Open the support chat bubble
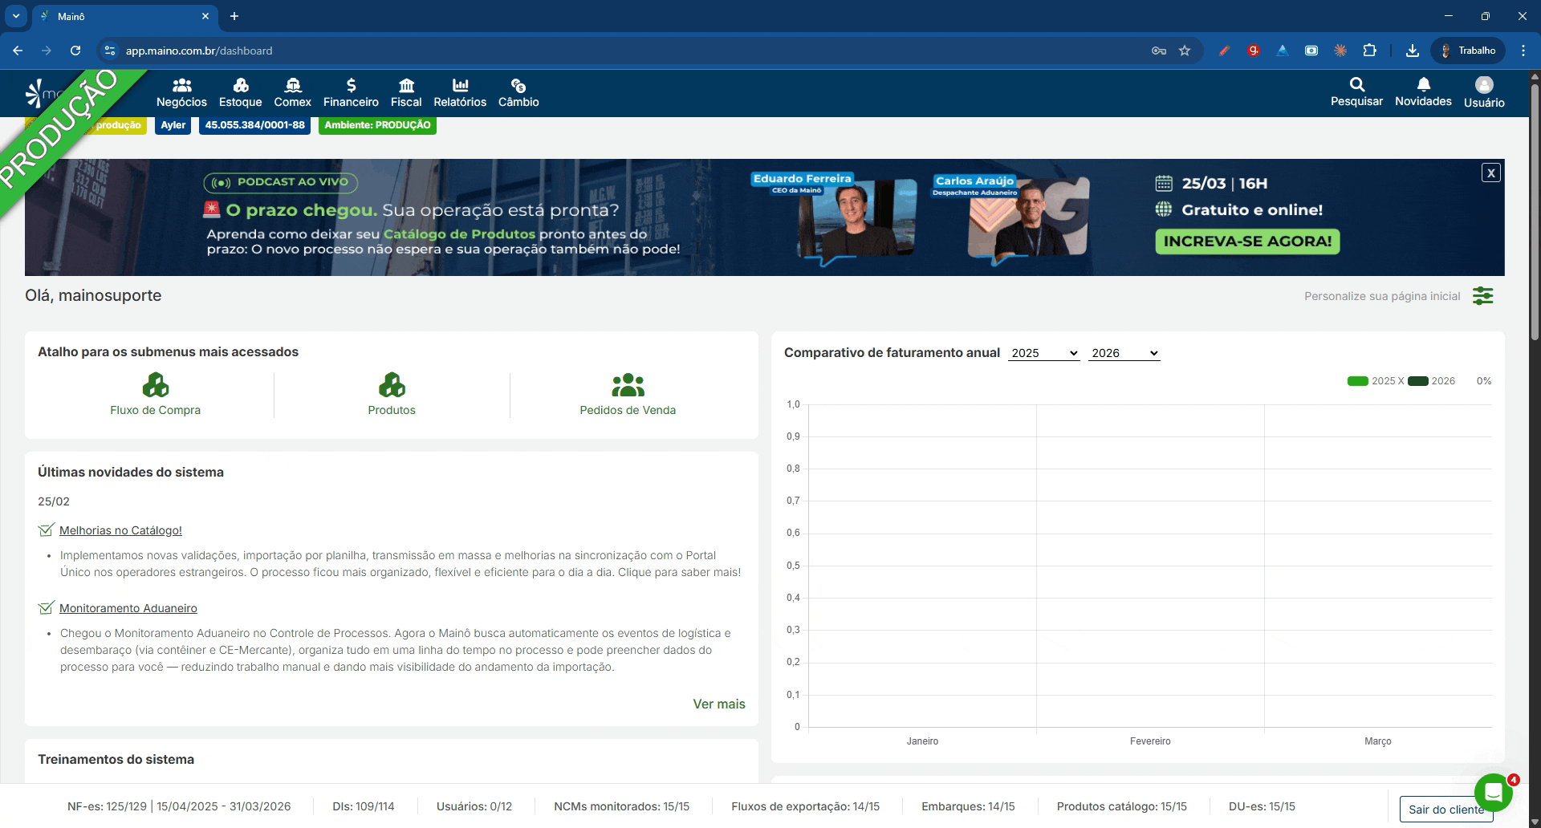Viewport: 1541px width, 828px height. pos(1493,793)
